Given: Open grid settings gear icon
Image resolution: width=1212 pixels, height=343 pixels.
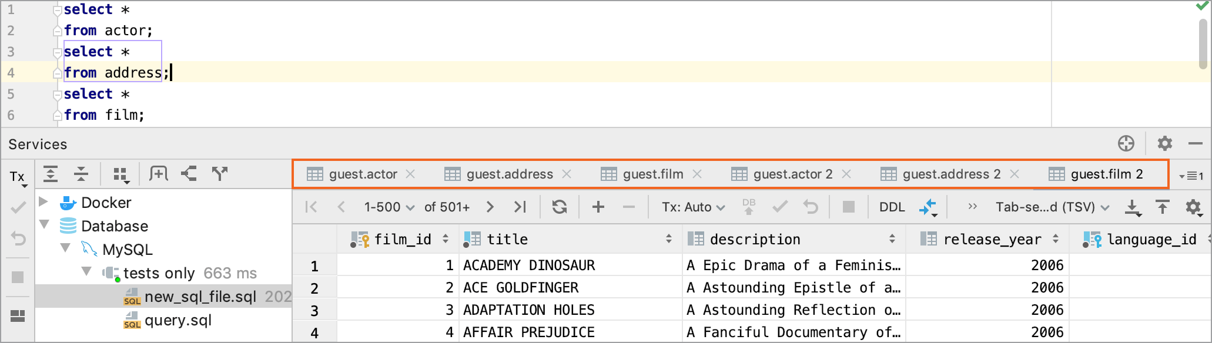Looking at the screenshot, I should point(1194,208).
